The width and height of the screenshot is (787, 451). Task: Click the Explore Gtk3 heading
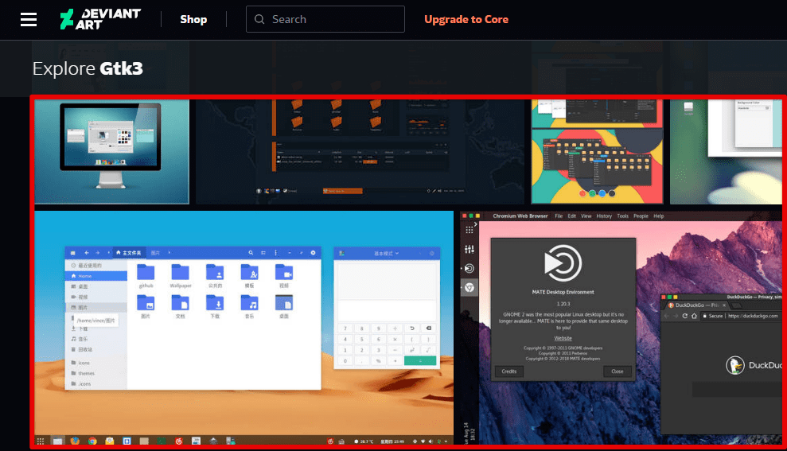88,68
